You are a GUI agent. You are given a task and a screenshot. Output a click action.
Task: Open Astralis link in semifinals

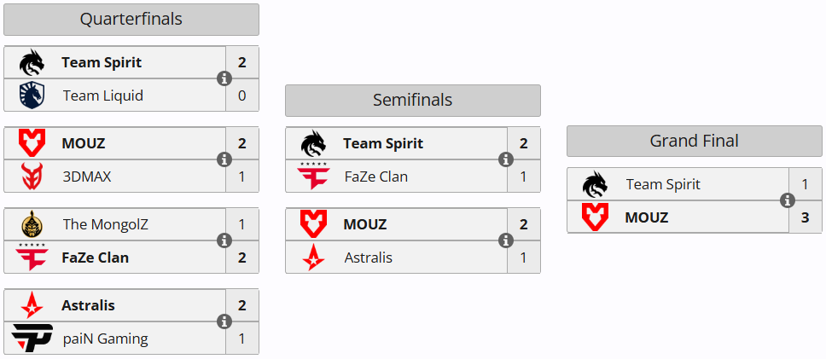coord(369,258)
